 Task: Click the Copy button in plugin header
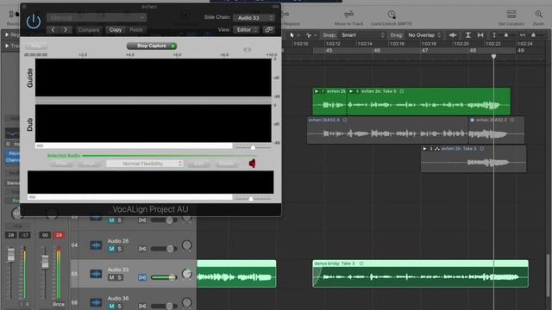115,30
